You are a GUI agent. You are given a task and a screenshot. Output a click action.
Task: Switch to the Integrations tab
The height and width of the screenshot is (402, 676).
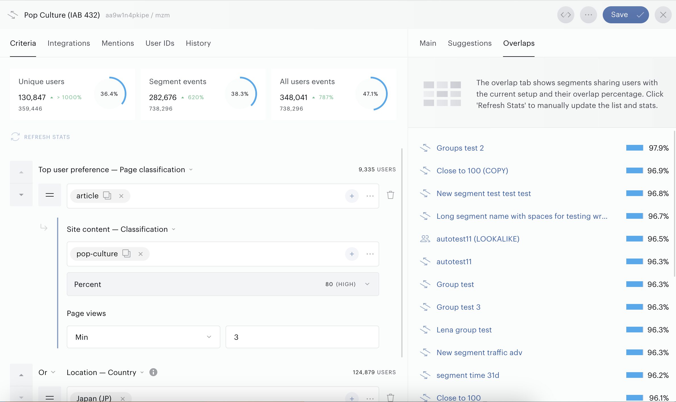coord(69,43)
